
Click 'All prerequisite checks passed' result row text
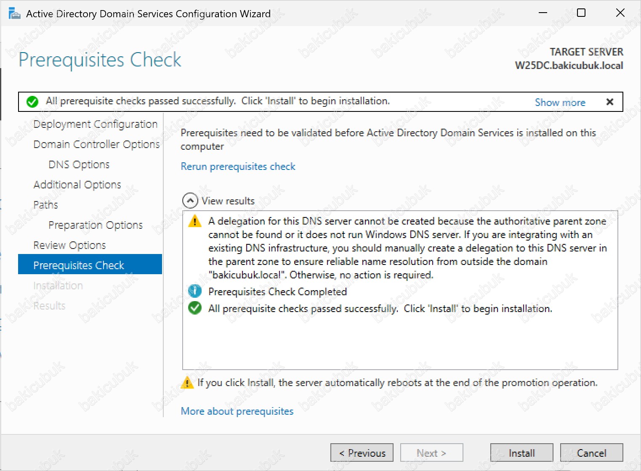(x=380, y=308)
